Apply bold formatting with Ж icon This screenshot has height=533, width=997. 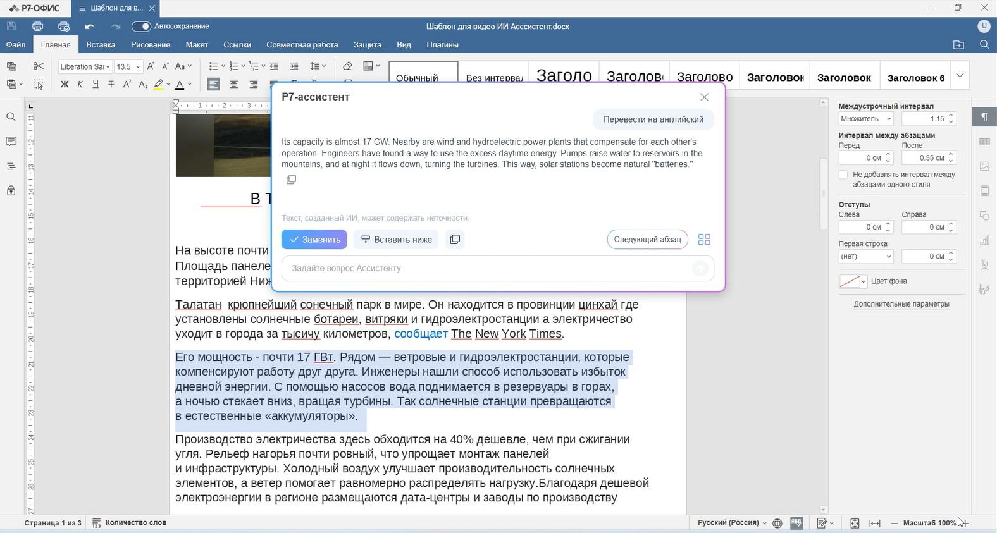pos(64,84)
